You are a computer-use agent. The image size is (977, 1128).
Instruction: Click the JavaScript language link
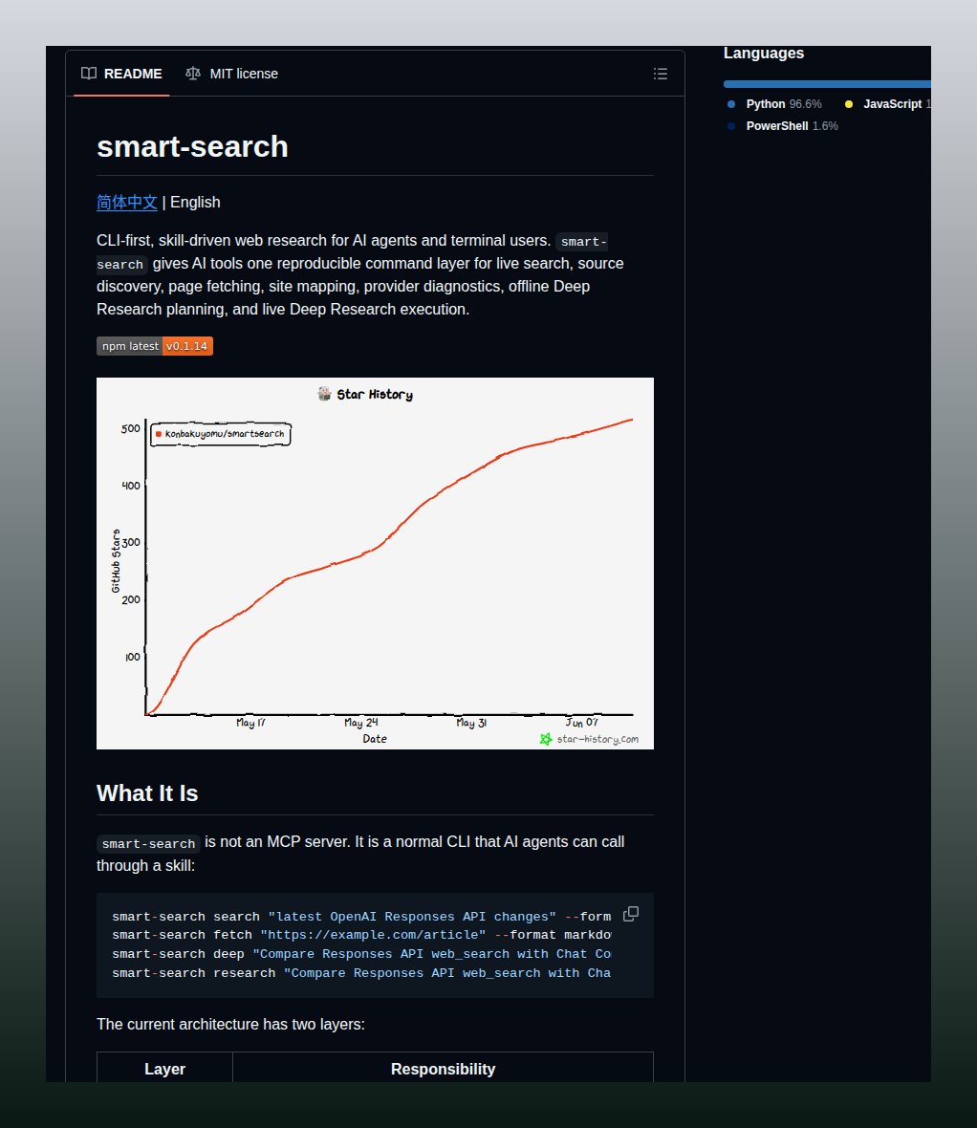(x=888, y=104)
